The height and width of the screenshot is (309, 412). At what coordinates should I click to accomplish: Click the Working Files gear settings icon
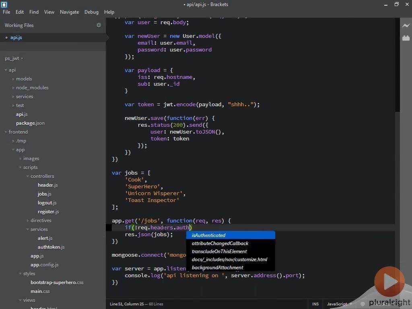coord(99,25)
